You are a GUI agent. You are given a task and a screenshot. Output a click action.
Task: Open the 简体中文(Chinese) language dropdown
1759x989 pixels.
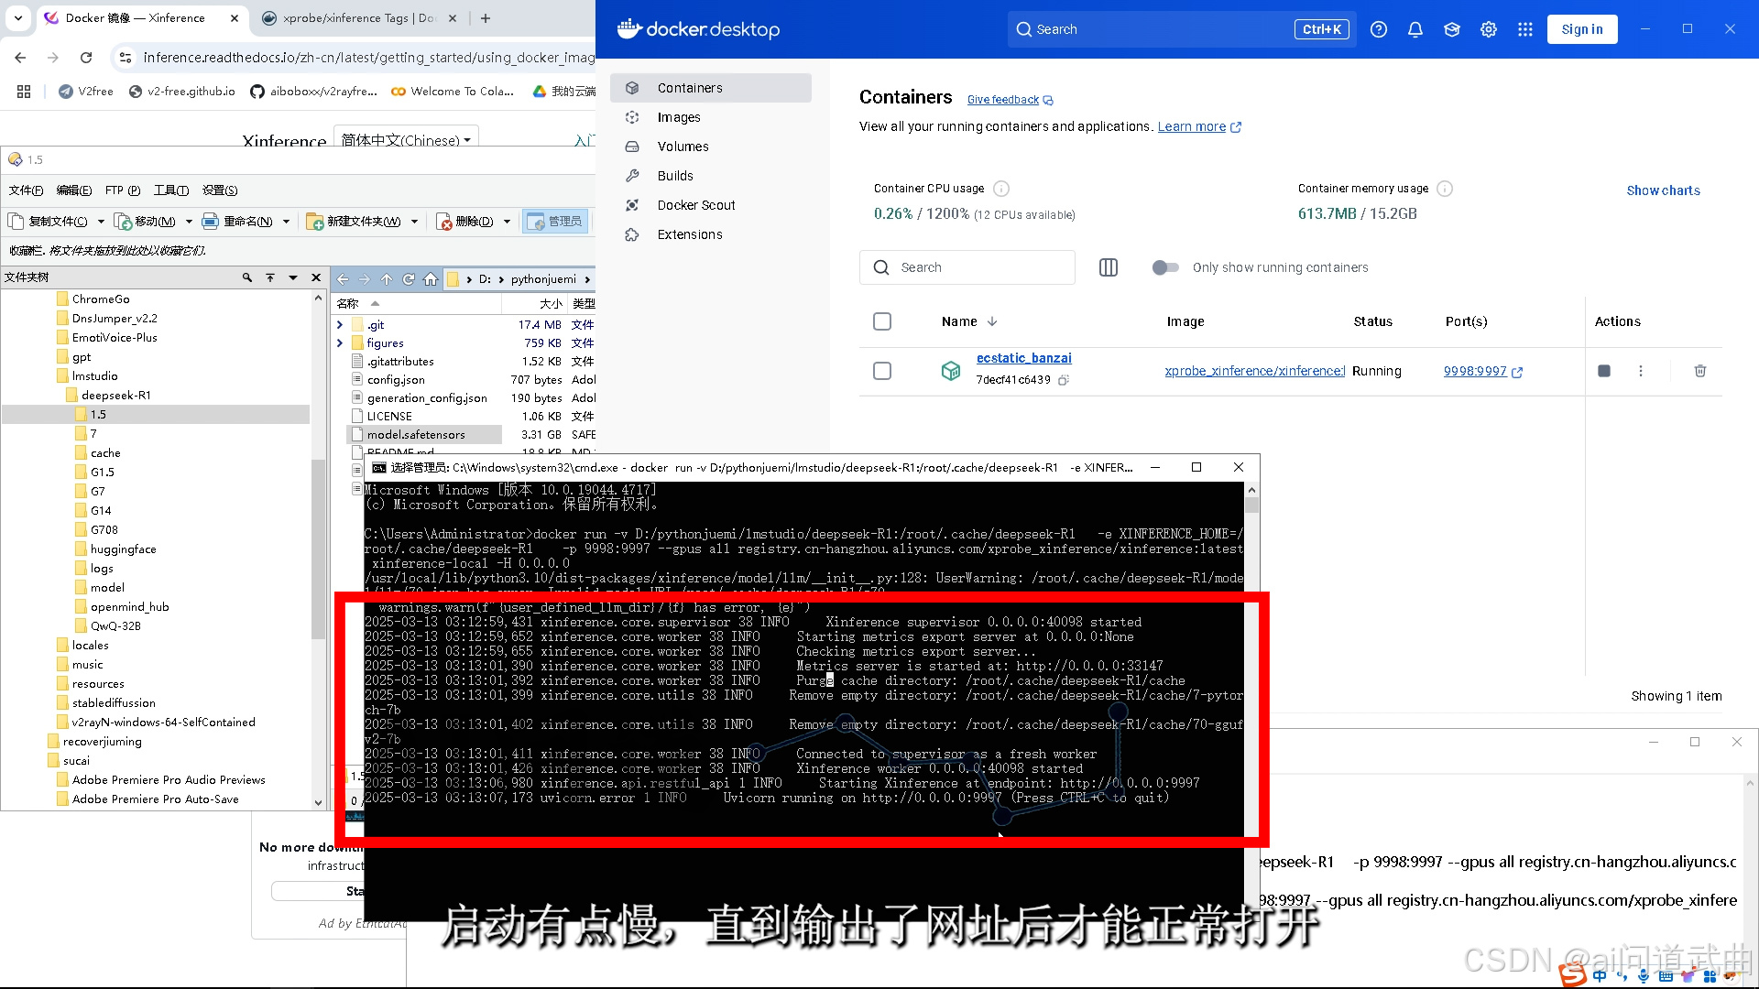pyautogui.click(x=406, y=140)
